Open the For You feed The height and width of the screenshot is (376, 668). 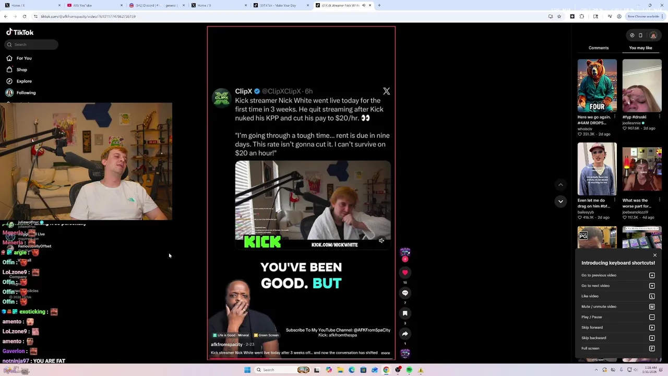(x=19, y=58)
